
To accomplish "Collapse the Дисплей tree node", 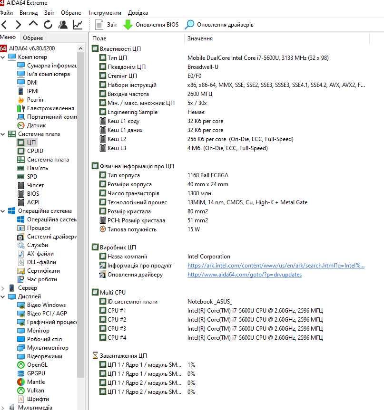I will (3, 297).
